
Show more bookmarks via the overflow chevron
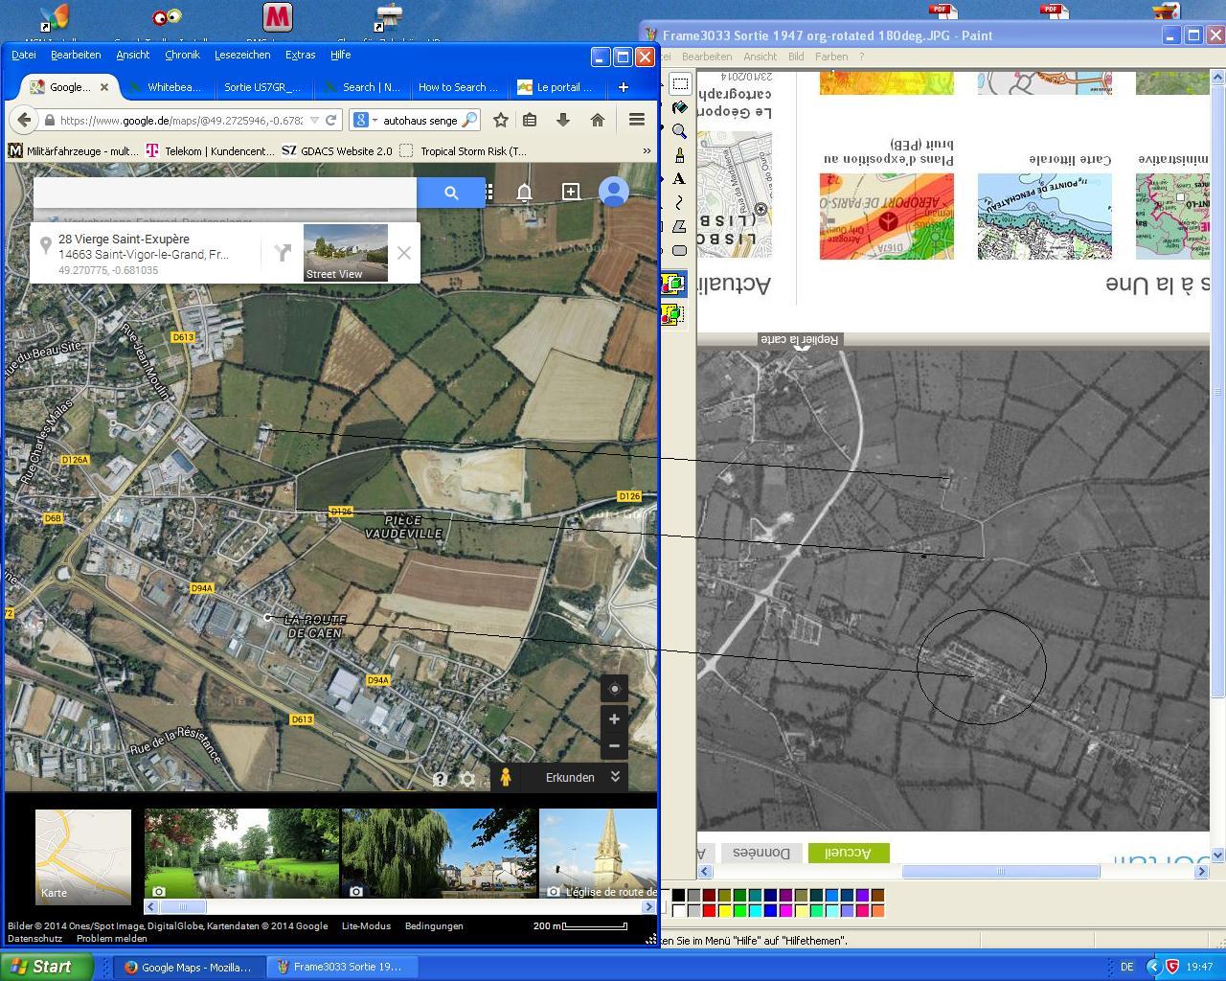pyautogui.click(x=647, y=150)
